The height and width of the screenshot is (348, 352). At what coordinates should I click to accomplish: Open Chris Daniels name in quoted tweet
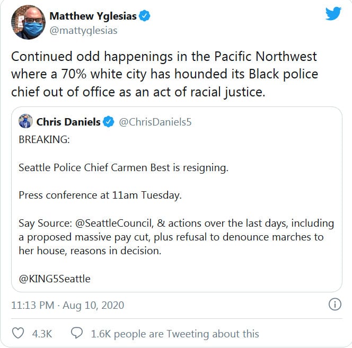pyautogui.click(x=68, y=122)
